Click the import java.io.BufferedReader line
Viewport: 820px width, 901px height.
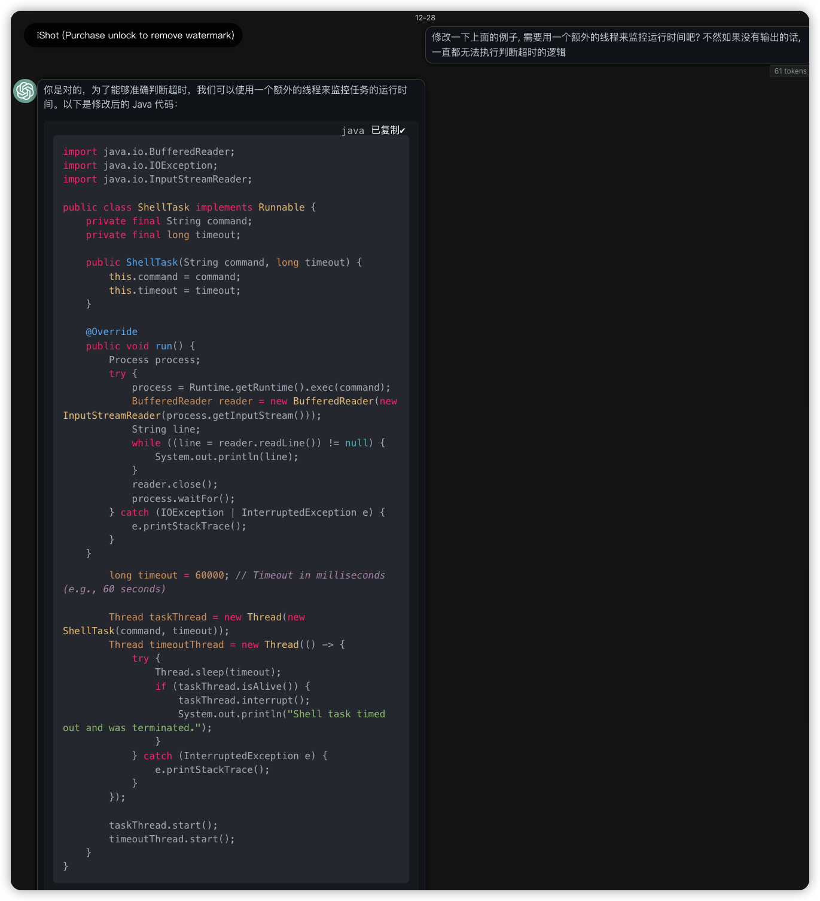click(149, 152)
